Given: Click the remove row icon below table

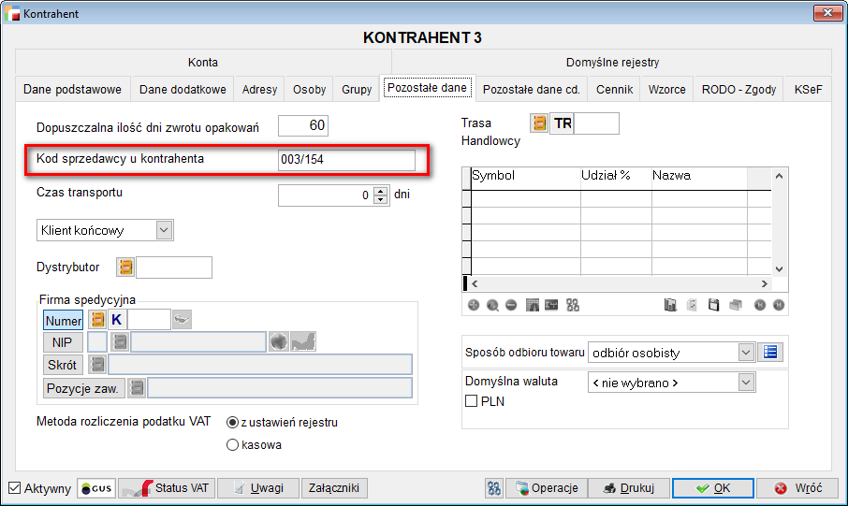Looking at the screenshot, I should [x=511, y=305].
